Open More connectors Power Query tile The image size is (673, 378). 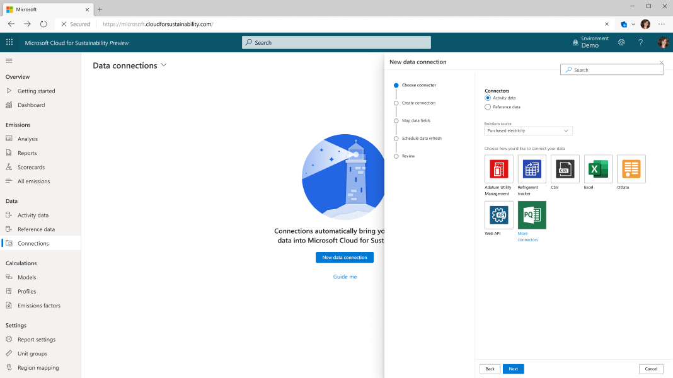(532, 215)
